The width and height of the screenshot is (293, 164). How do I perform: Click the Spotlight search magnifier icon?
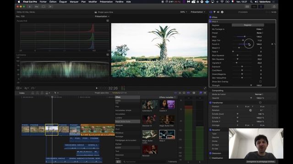tap(251, 2)
